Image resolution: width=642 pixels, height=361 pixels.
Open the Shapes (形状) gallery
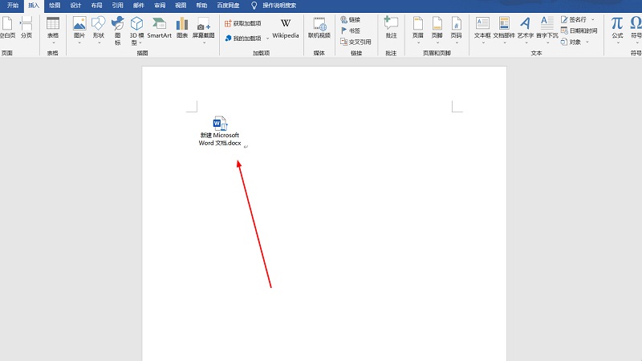point(98,30)
